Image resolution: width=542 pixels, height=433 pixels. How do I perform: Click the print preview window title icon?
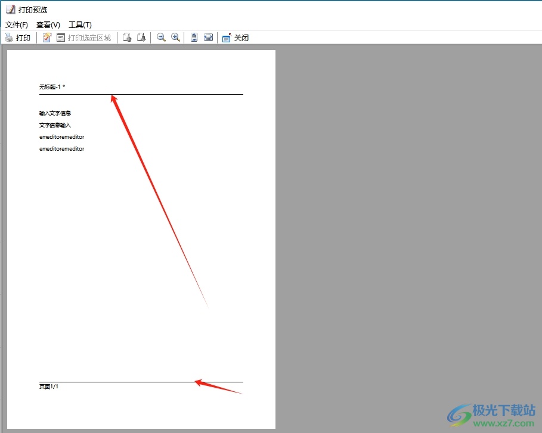(x=11, y=10)
